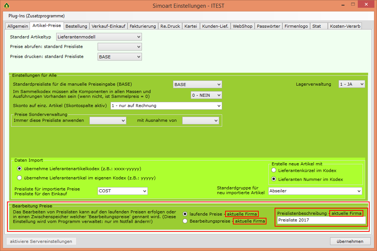Expand Skonto auf einz. Artikel dropdown
The height and width of the screenshot is (251, 377).
click(166, 106)
